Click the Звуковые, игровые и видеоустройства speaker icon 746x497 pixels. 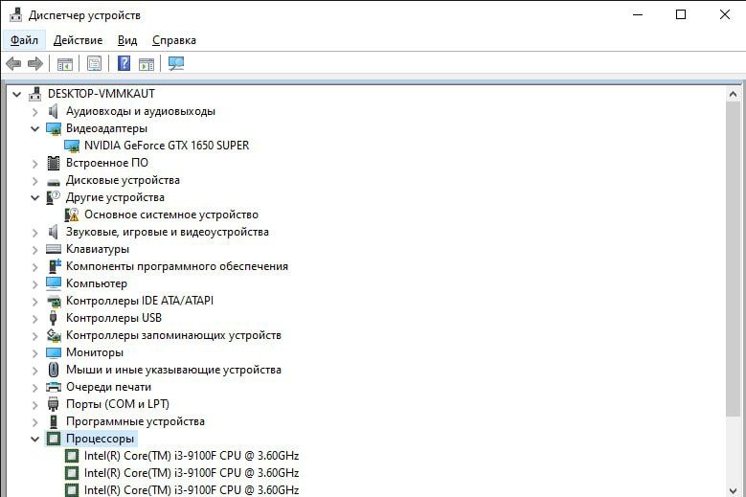pos(54,232)
